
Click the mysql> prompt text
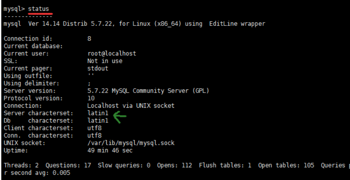click(14, 8)
